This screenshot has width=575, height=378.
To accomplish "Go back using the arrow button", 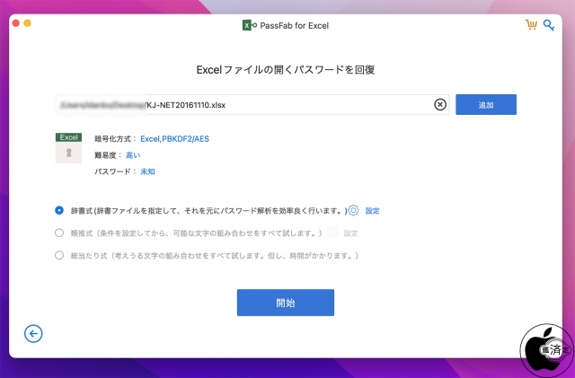I will (33, 334).
